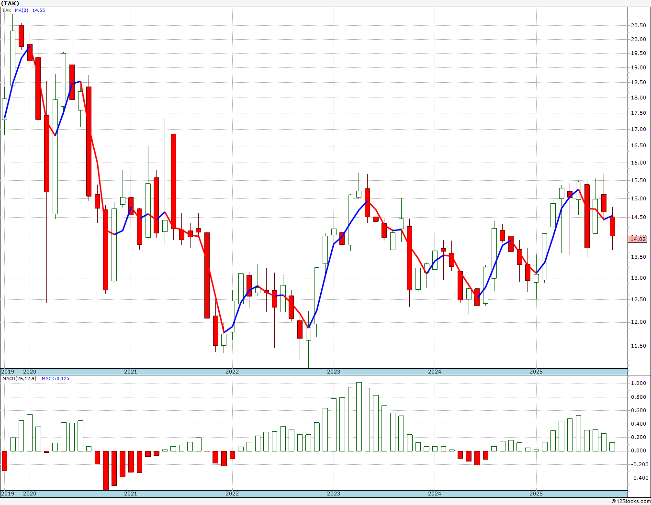Select 2020 on the MACD panel time axis
Viewport: 651px width, 505px height.
point(30,494)
